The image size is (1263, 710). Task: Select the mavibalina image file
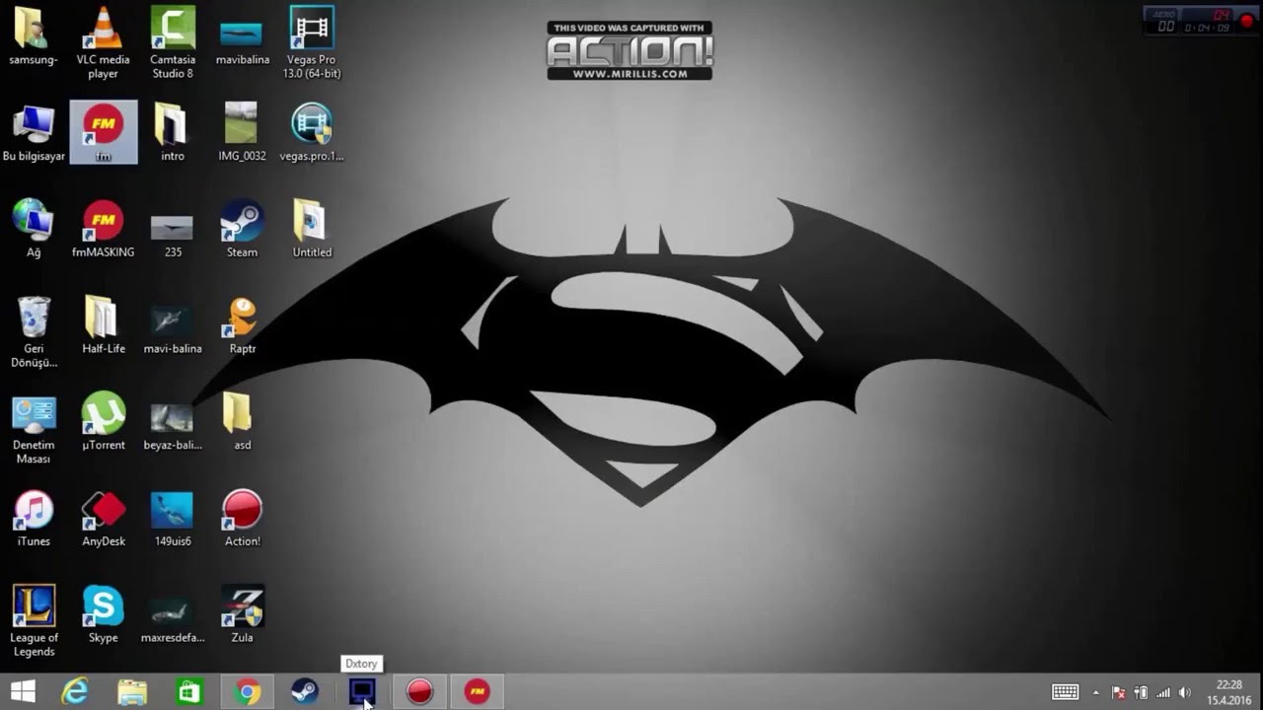click(242, 41)
